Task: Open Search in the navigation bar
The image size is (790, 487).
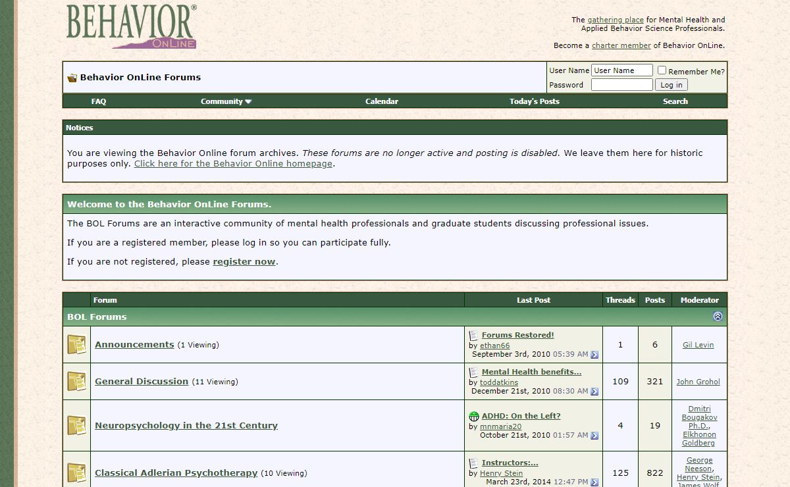Action: [x=675, y=101]
